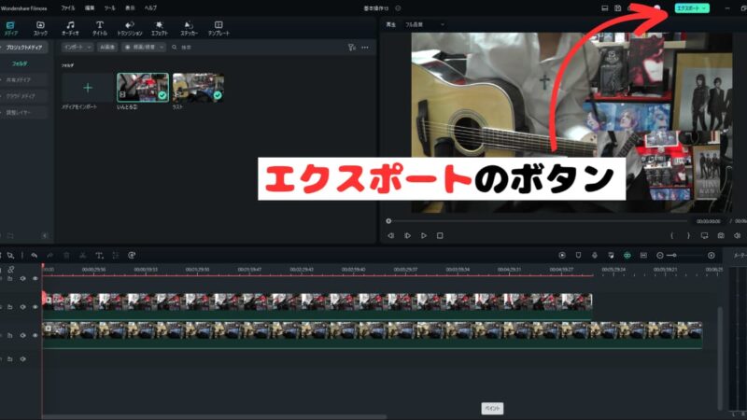Open the 表示 menu
This screenshot has width=747, height=420.
130,8
